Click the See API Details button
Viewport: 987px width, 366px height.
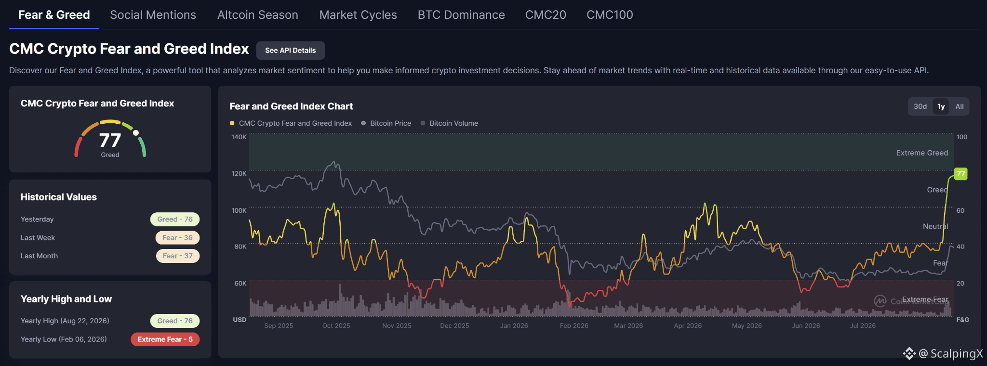(291, 51)
